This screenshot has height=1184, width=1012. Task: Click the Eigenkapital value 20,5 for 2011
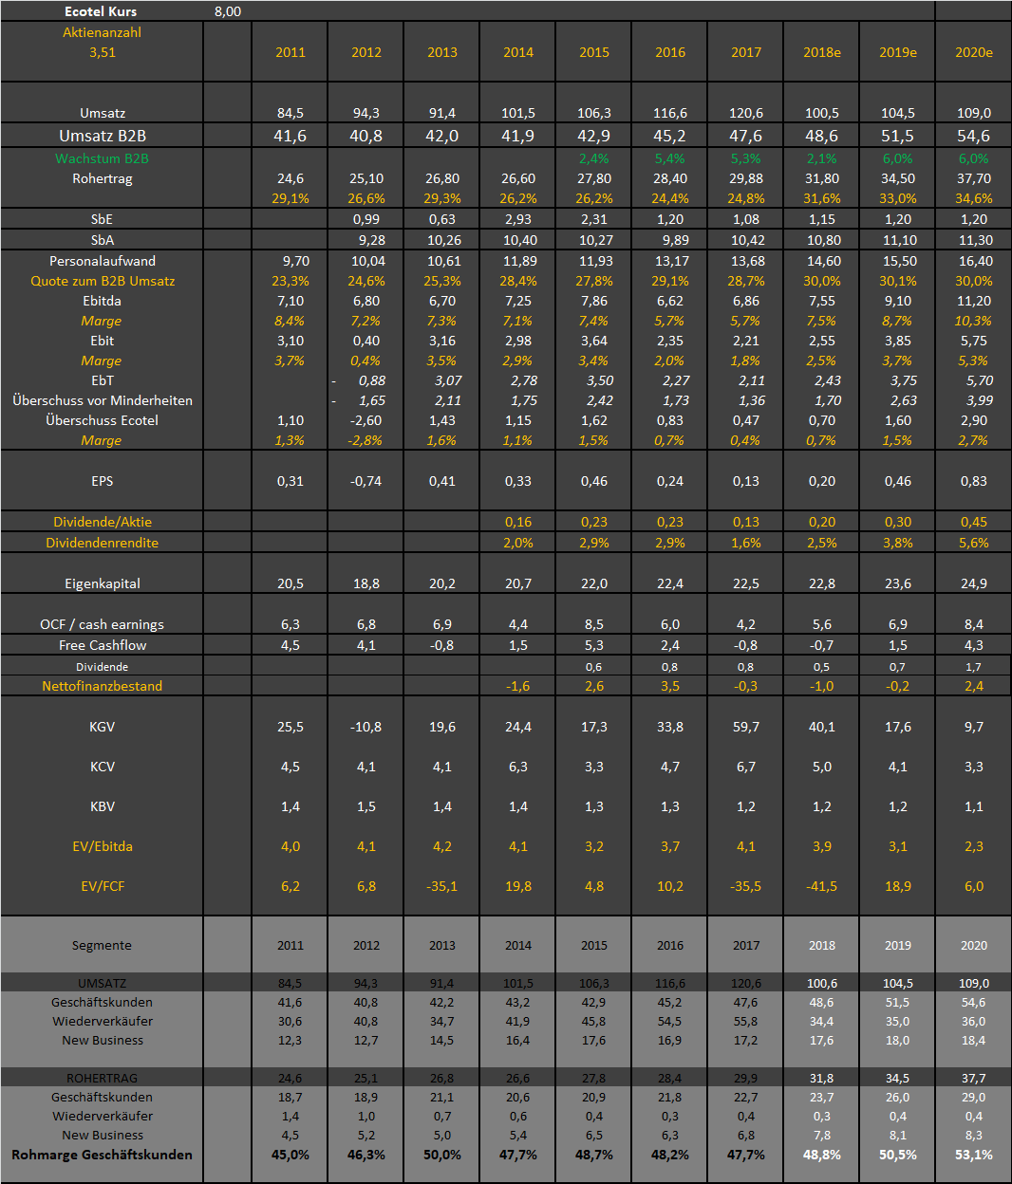tap(290, 583)
